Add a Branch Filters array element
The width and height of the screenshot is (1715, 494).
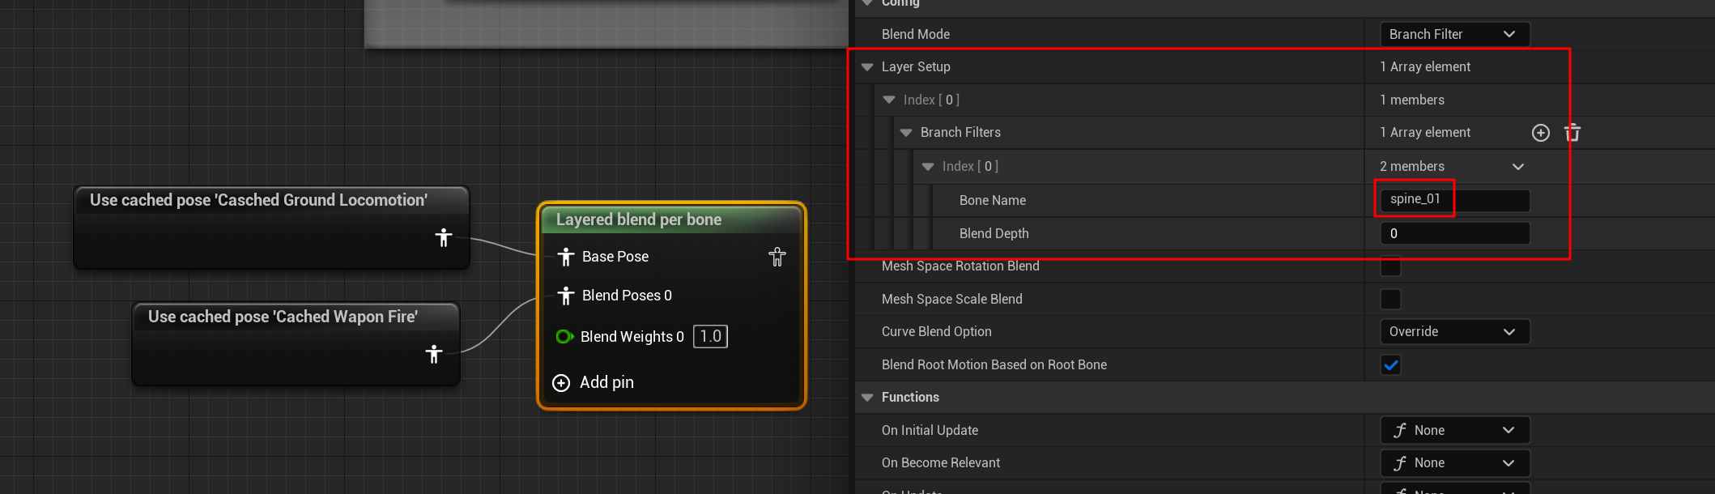coord(1540,133)
